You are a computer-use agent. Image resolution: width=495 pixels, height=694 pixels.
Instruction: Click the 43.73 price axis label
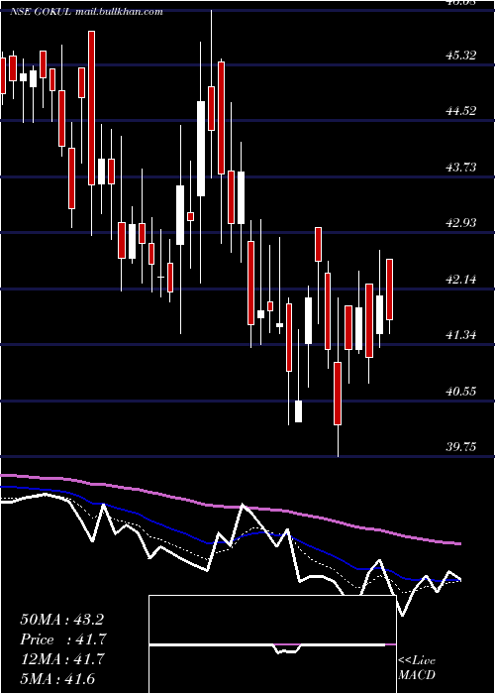click(x=461, y=167)
